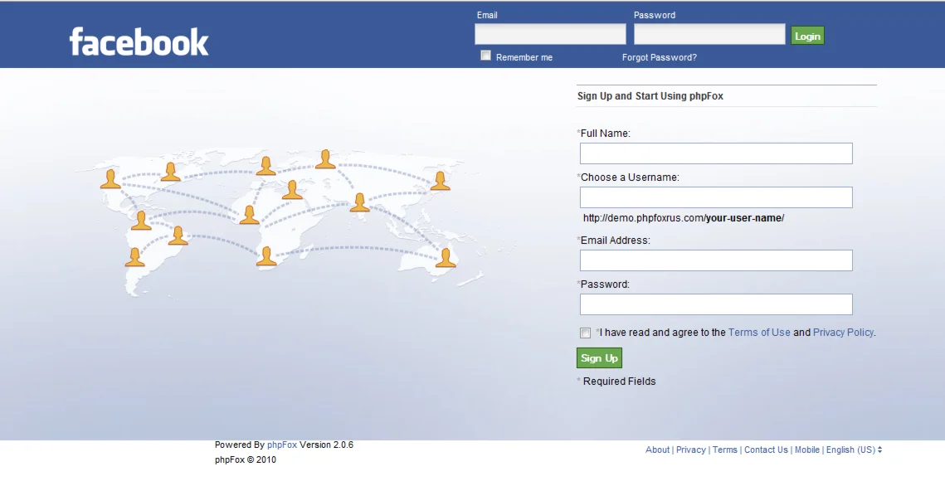Open the Terms footer link
Screen dimensions: 945x491
click(725, 450)
